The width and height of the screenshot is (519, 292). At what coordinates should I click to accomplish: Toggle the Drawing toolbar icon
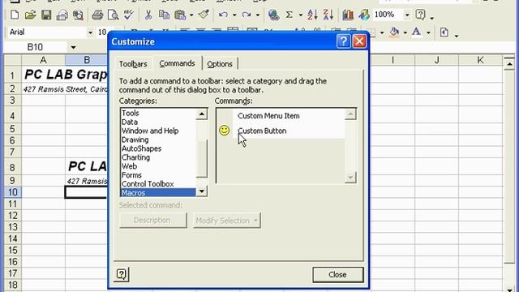point(364,15)
